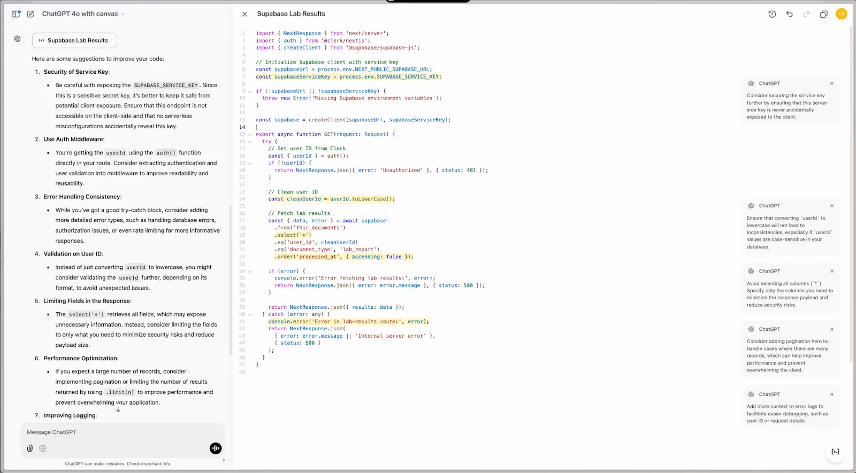Click the 'Performance Optimization' heading
Viewport: 856px width, 473px height.
(81, 359)
